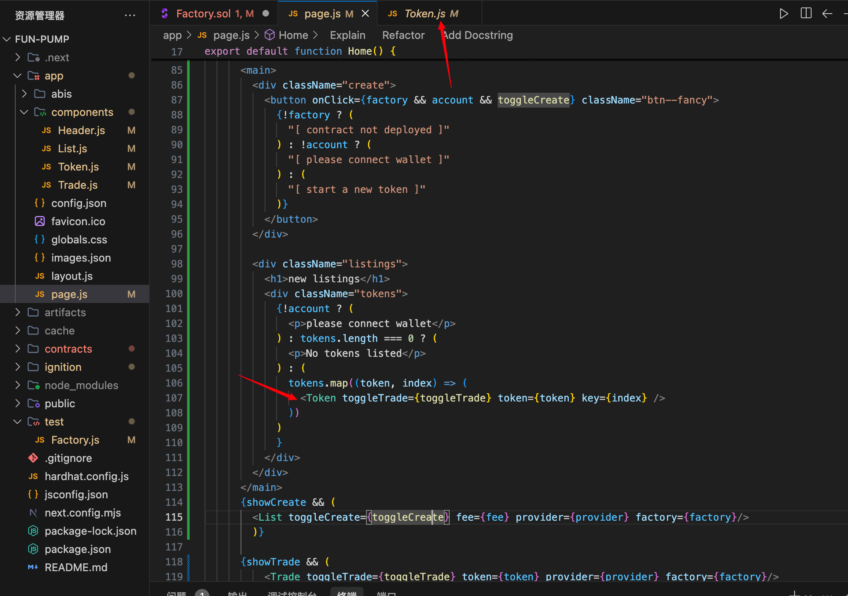Viewport: 848px width, 596px height.
Task: Click the Home breadcrumb symbol
Action: coord(287,35)
